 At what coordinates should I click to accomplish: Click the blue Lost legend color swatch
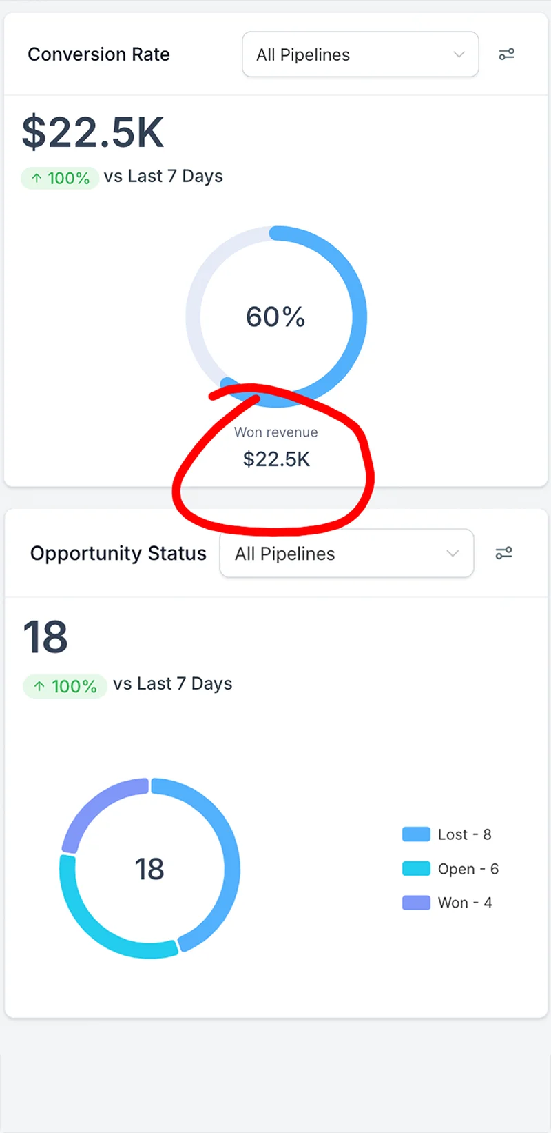(x=416, y=834)
